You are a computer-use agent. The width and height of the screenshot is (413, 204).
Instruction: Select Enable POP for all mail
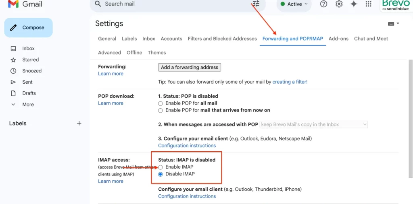pos(161,103)
